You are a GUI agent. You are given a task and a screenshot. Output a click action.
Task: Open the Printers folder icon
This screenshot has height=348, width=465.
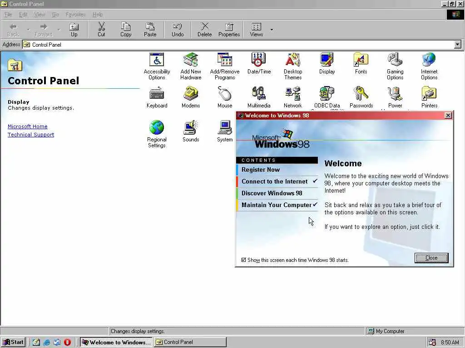[x=429, y=97]
